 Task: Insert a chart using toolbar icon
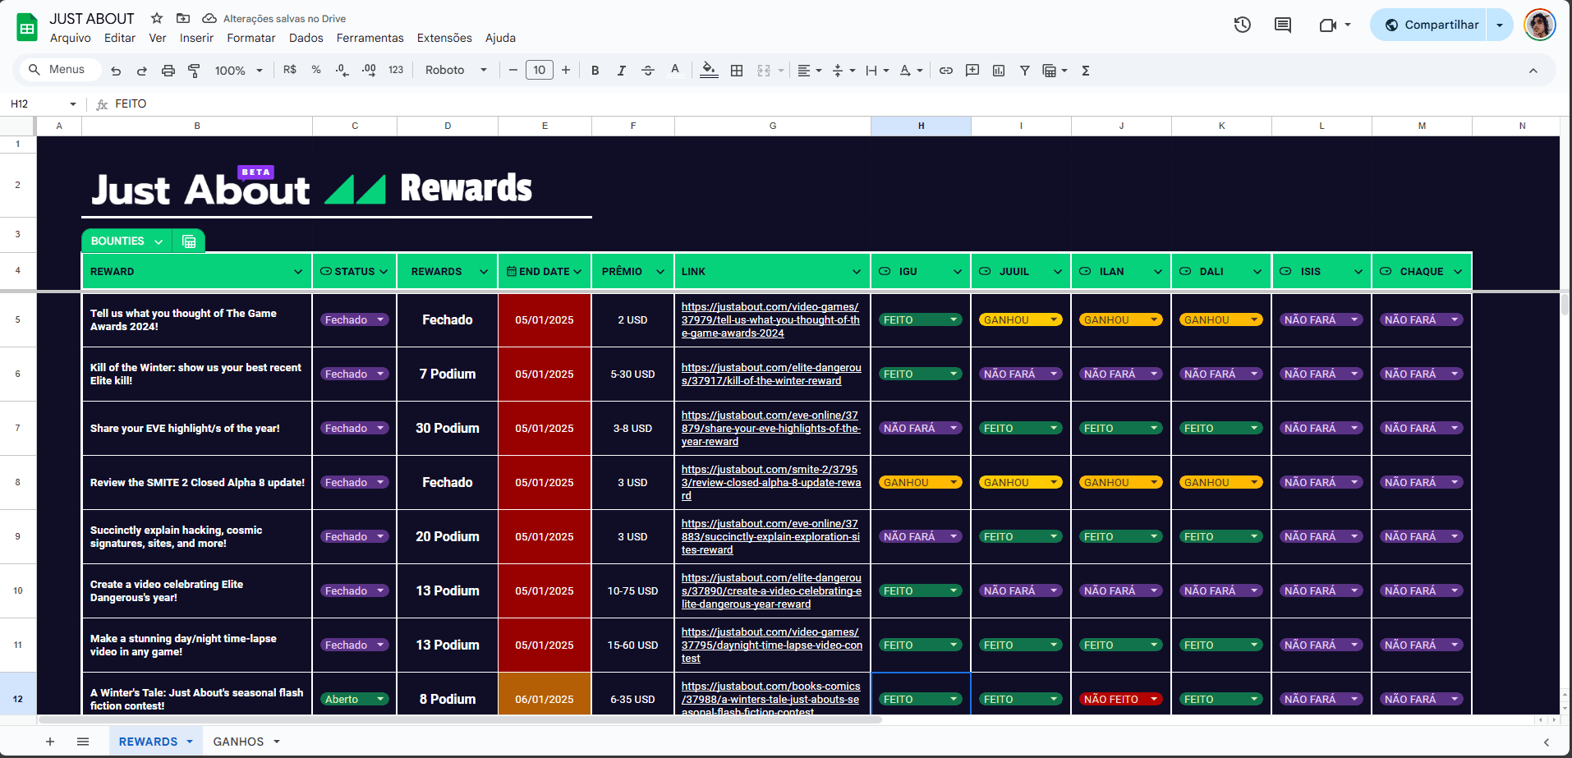pyautogui.click(x=999, y=71)
